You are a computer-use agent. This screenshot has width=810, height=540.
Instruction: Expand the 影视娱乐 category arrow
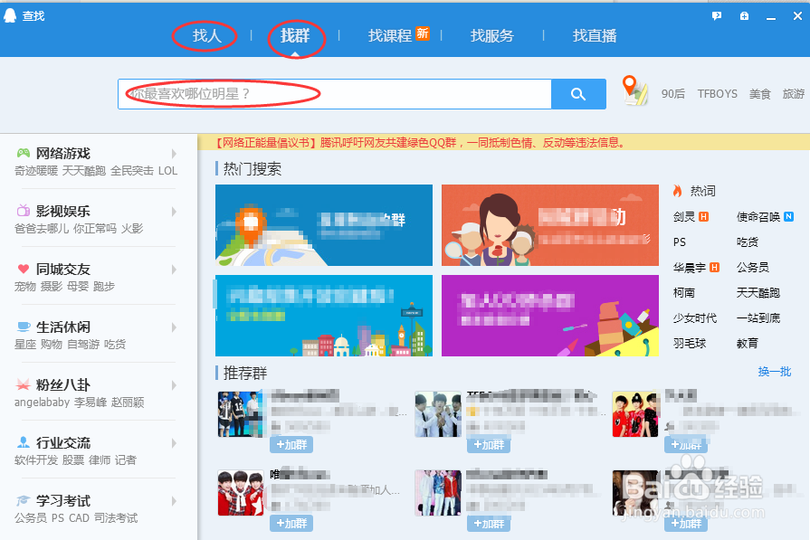pos(174,211)
